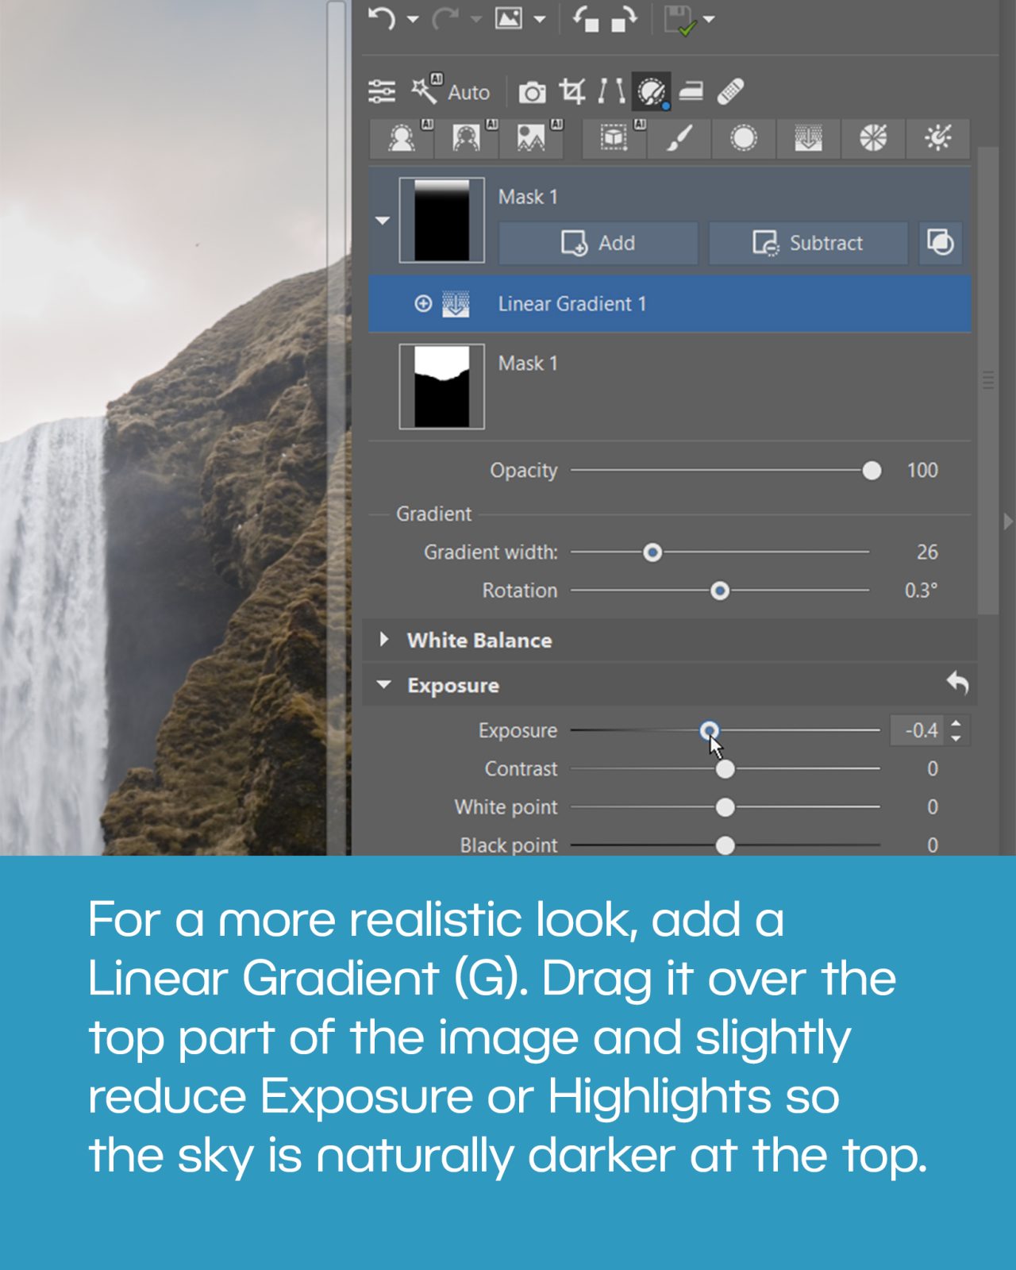Collapse the Mask 1 group arrow
The width and height of the screenshot is (1016, 1270).
(x=383, y=221)
